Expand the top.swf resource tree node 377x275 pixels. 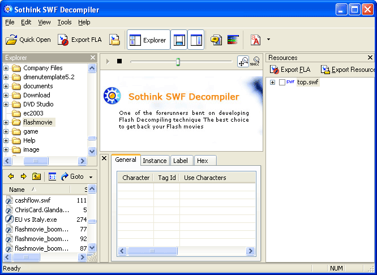point(272,83)
